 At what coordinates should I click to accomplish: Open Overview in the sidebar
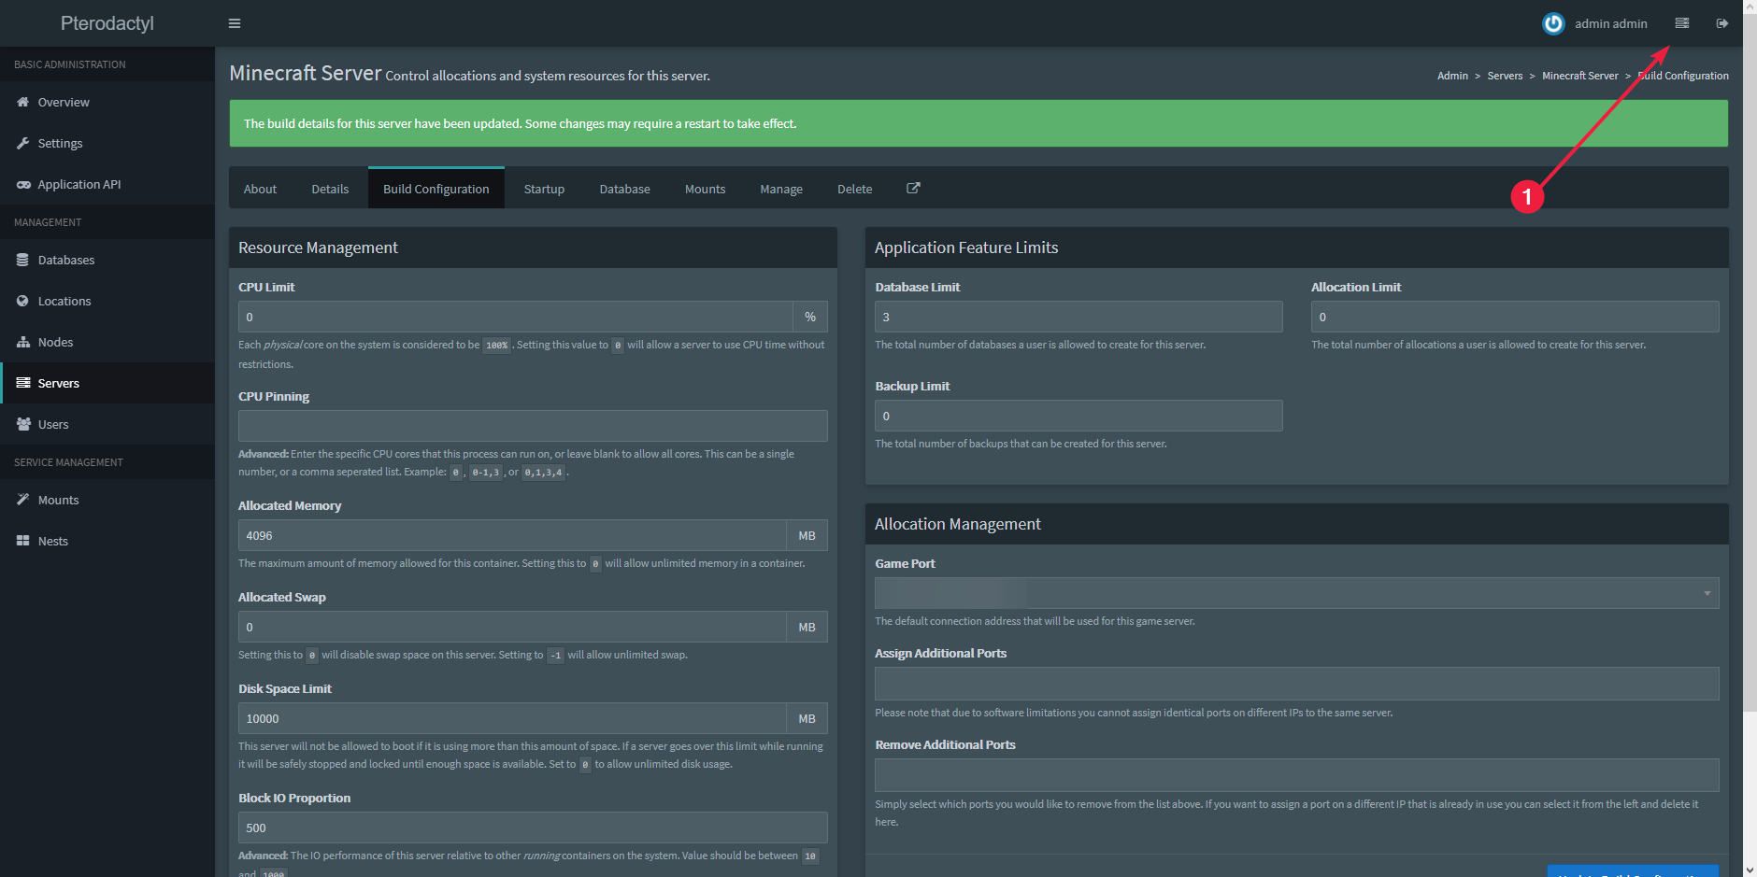coord(107,102)
